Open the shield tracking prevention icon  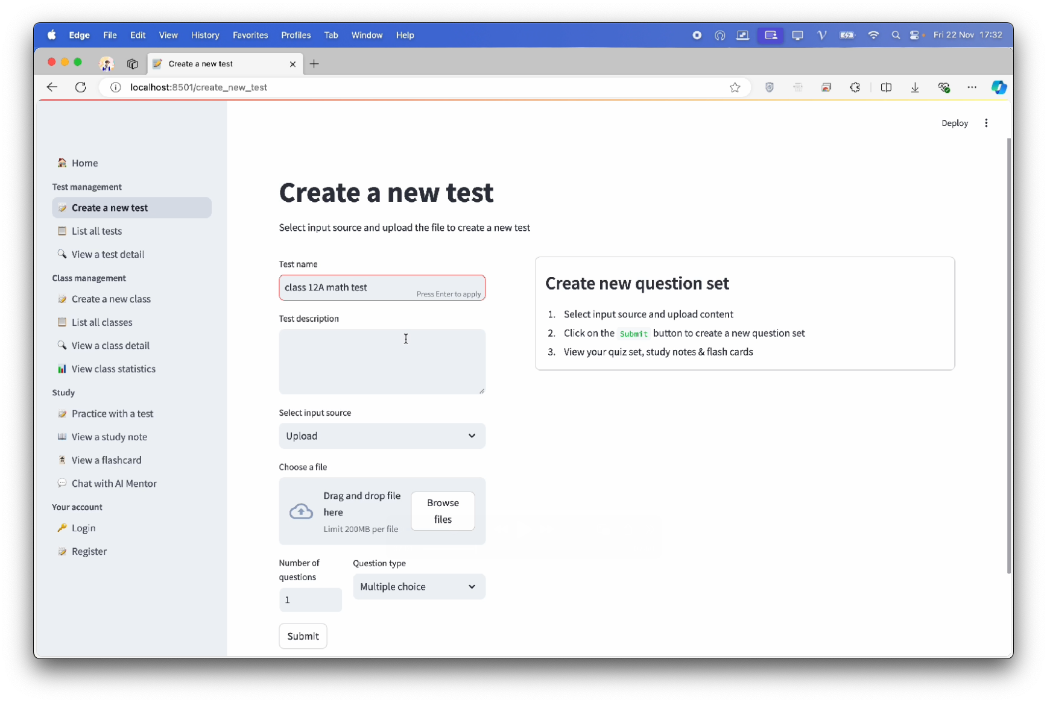tap(770, 87)
